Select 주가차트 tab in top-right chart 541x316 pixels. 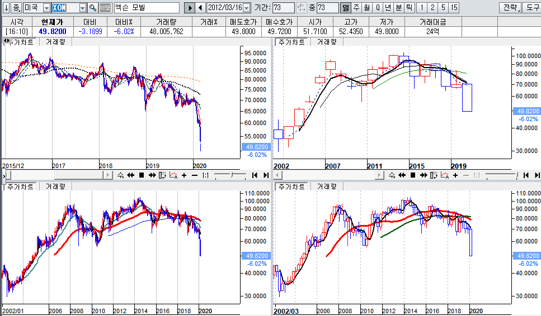click(291, 42)
